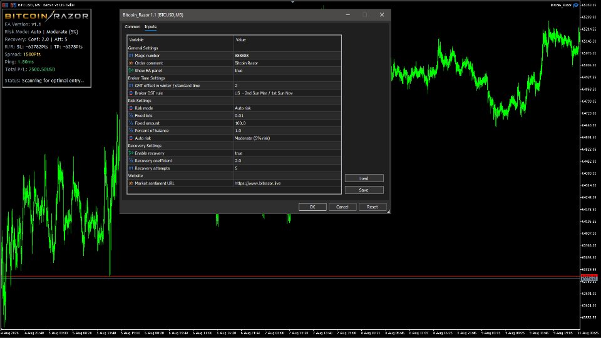
Task: Click the Recovery coefficient type icon
Action: (x=131, y=161)
